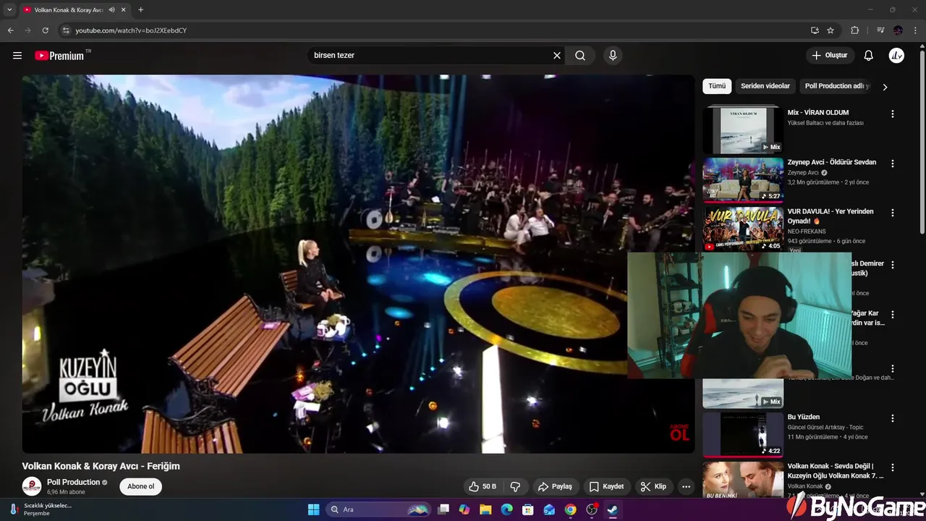Open options for VUR DAVULA video
Screen dimensions: 926x521
click(892, 213)
